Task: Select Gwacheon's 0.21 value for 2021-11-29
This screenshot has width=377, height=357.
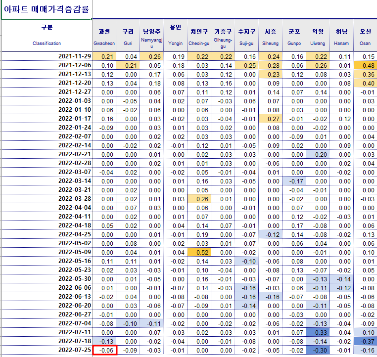Action: tap(104, 56)
